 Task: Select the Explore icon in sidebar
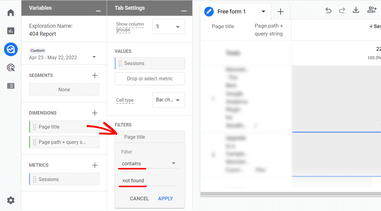coord(11,49)
